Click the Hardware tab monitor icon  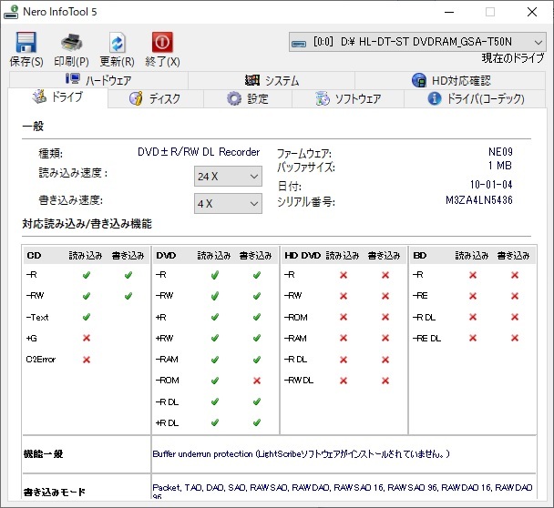(73, 78)
